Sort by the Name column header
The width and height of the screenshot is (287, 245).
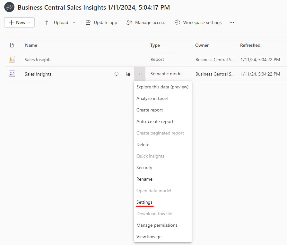click(x=31, y=45)
